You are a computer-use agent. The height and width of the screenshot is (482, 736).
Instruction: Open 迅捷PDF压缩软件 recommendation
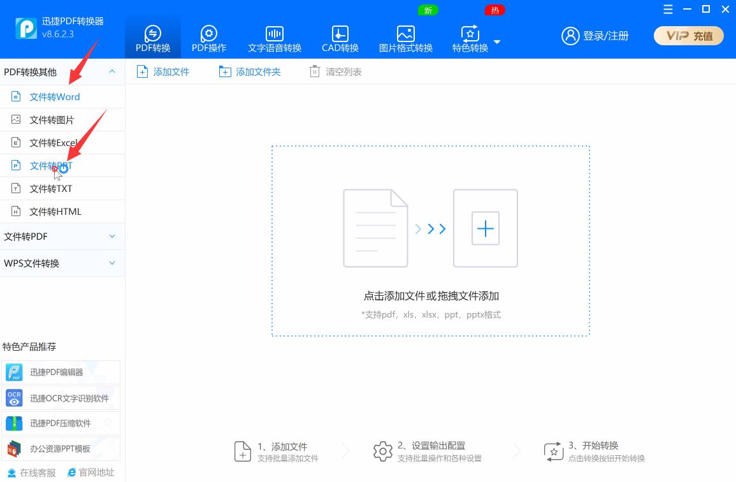pyautogui.click(x=61, y=423)
